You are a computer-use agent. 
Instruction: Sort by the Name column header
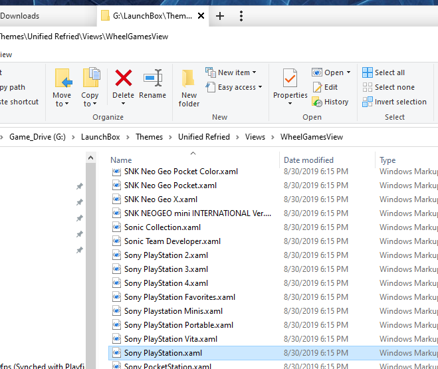[x=121, y=160]
